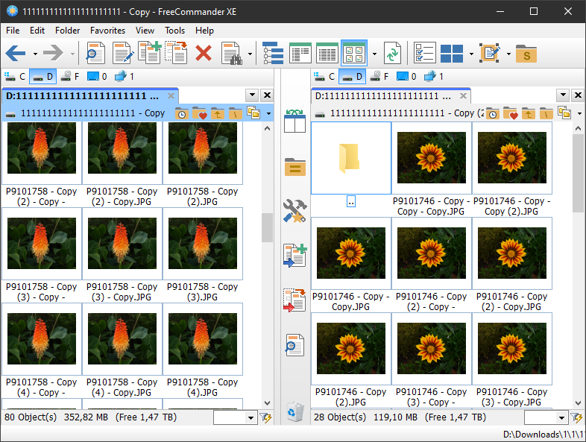Click the Synchronize folders icon in toolbar
Screen dimensions: 586x442
(x=393, y=54)
